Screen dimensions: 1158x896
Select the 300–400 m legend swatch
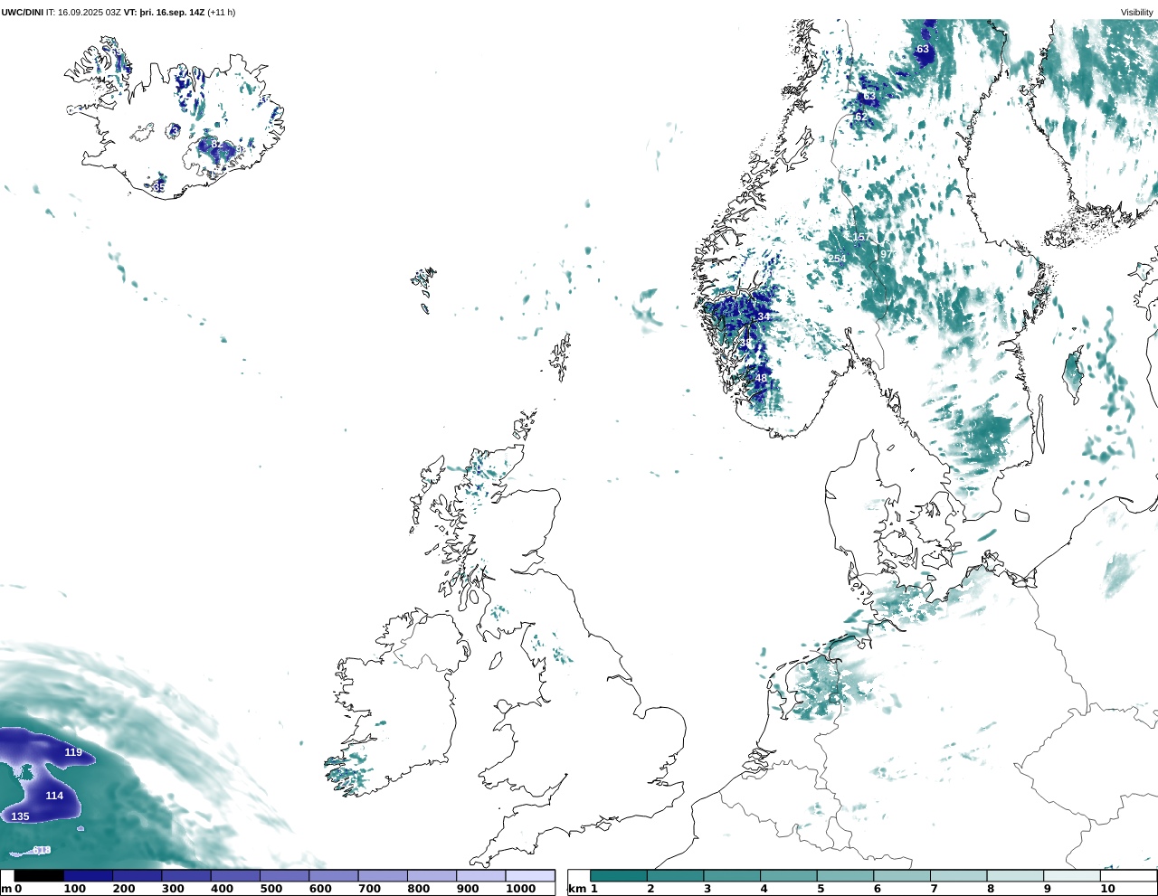click(185, 875)
